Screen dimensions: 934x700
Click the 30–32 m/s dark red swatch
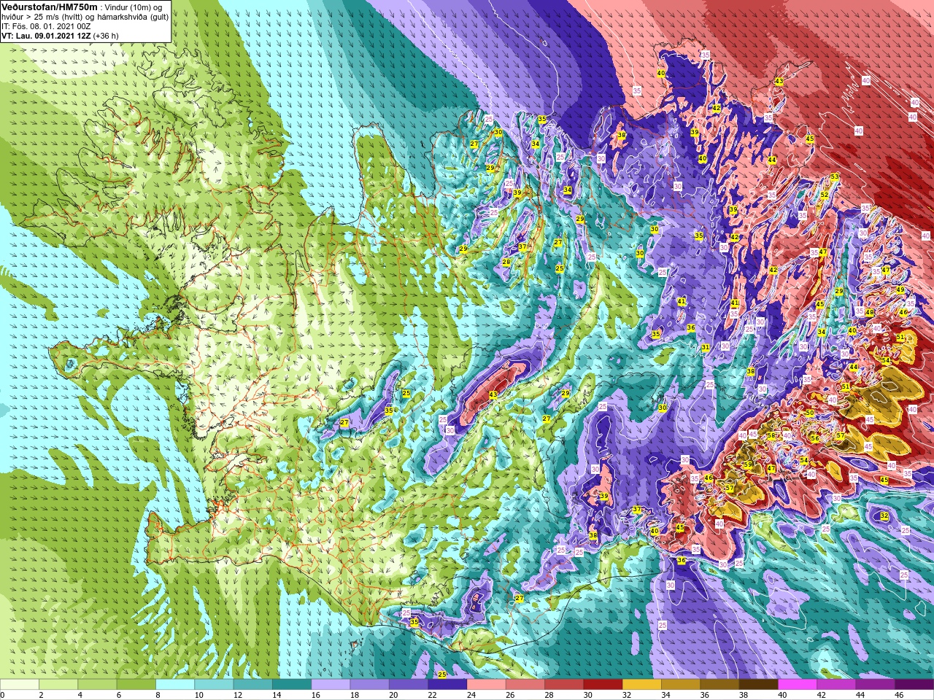point(603,685)
